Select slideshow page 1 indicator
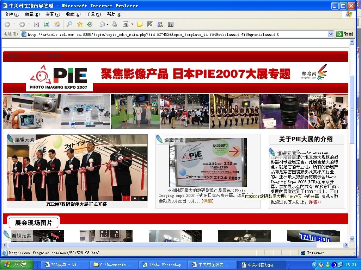 (127, 198)
